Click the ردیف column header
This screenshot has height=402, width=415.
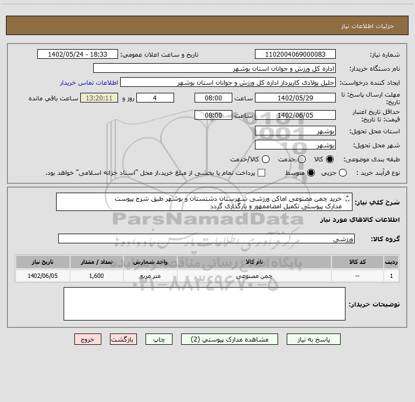point(391,262)
